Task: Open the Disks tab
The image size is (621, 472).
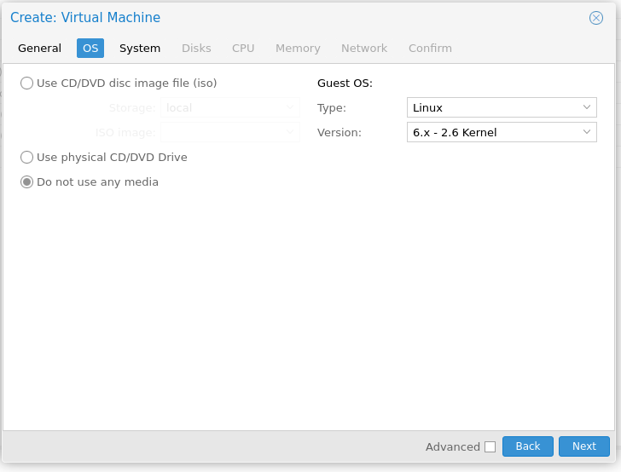Action: coord(196,49)
